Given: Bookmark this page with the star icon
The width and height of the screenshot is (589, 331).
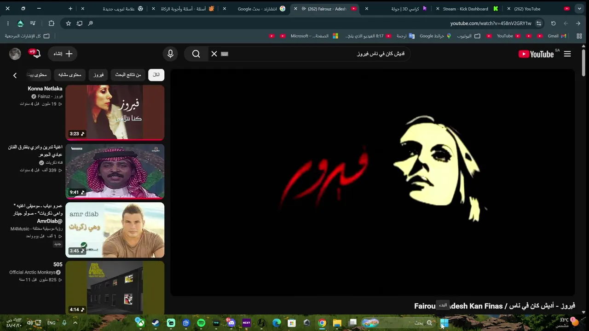Looking at the screenshot, I should tap(68, 23).
